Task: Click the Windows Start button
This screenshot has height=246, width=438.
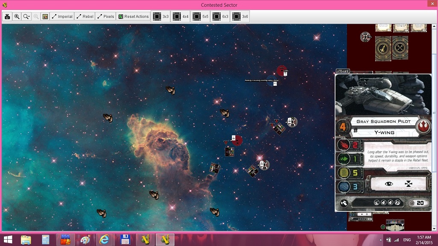Action: click(x=9, y=239)
